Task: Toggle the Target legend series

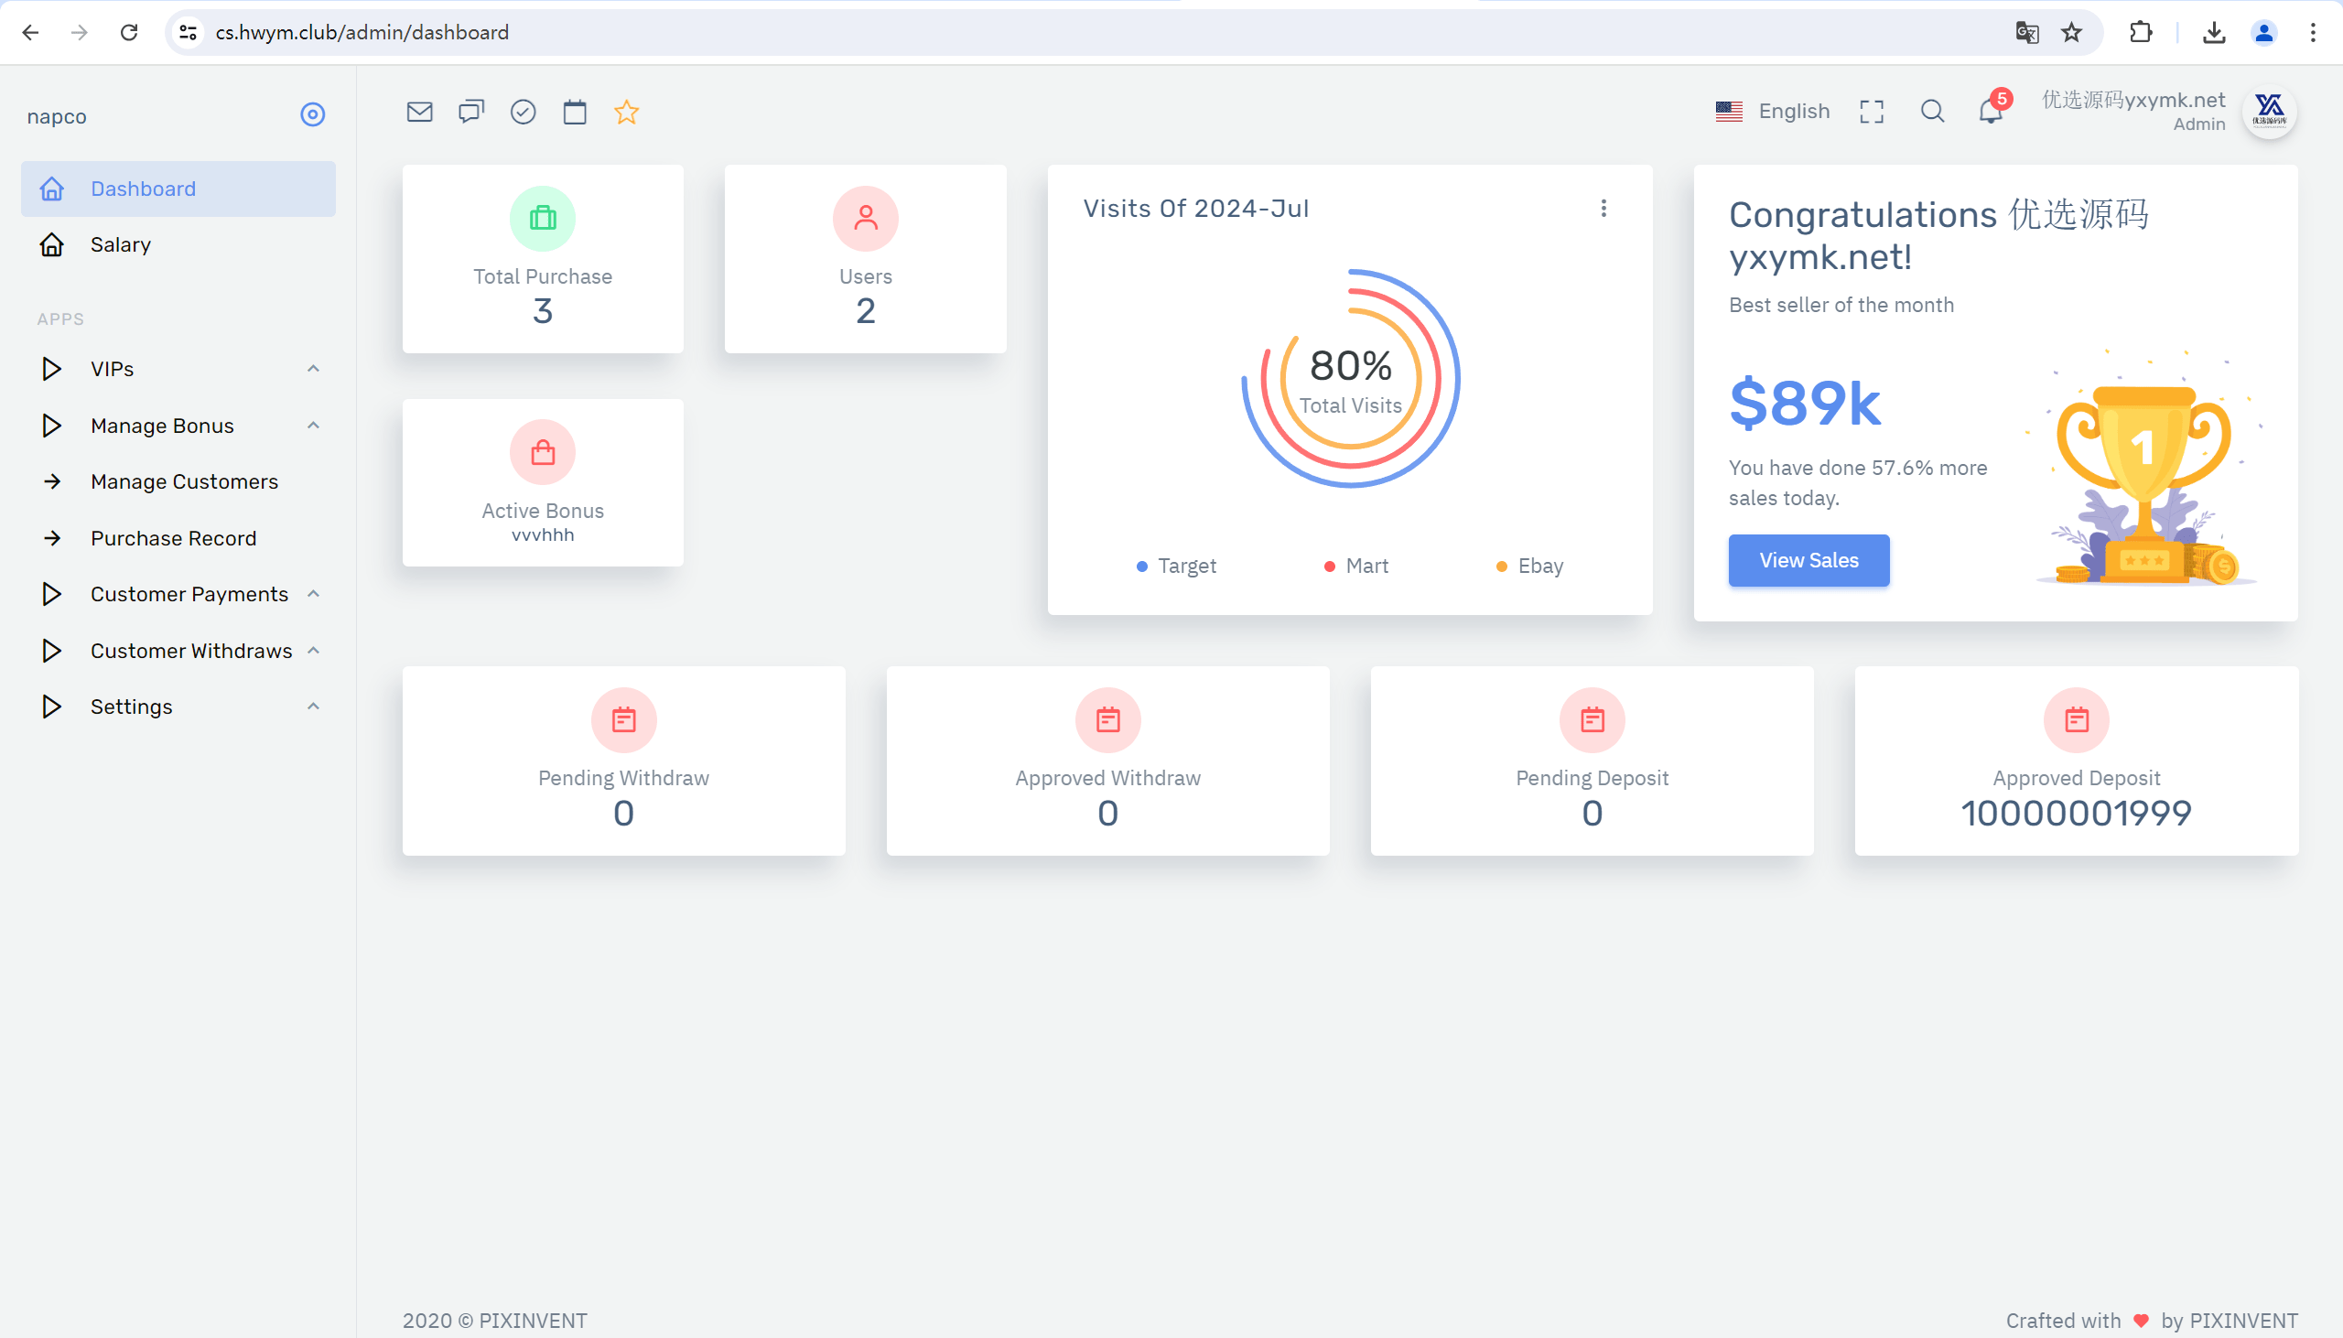Action: [x=1176, y=566]
